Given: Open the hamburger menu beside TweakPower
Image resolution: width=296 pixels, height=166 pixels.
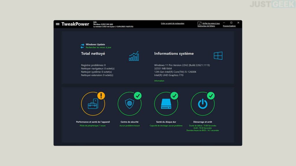Looking at the screenshot, I should 58,24.
